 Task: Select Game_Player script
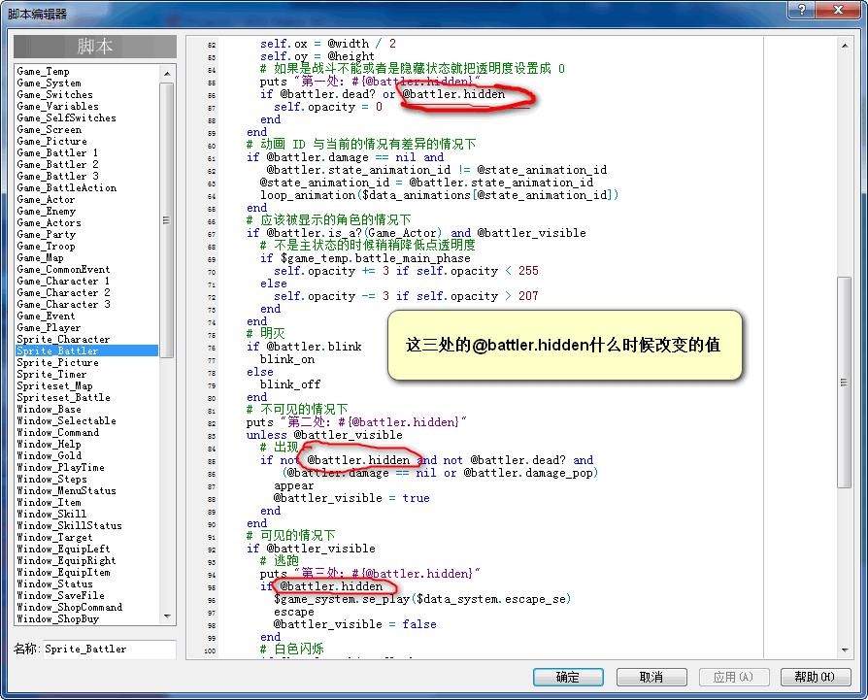pyautogui.click(x=49, y=327)
